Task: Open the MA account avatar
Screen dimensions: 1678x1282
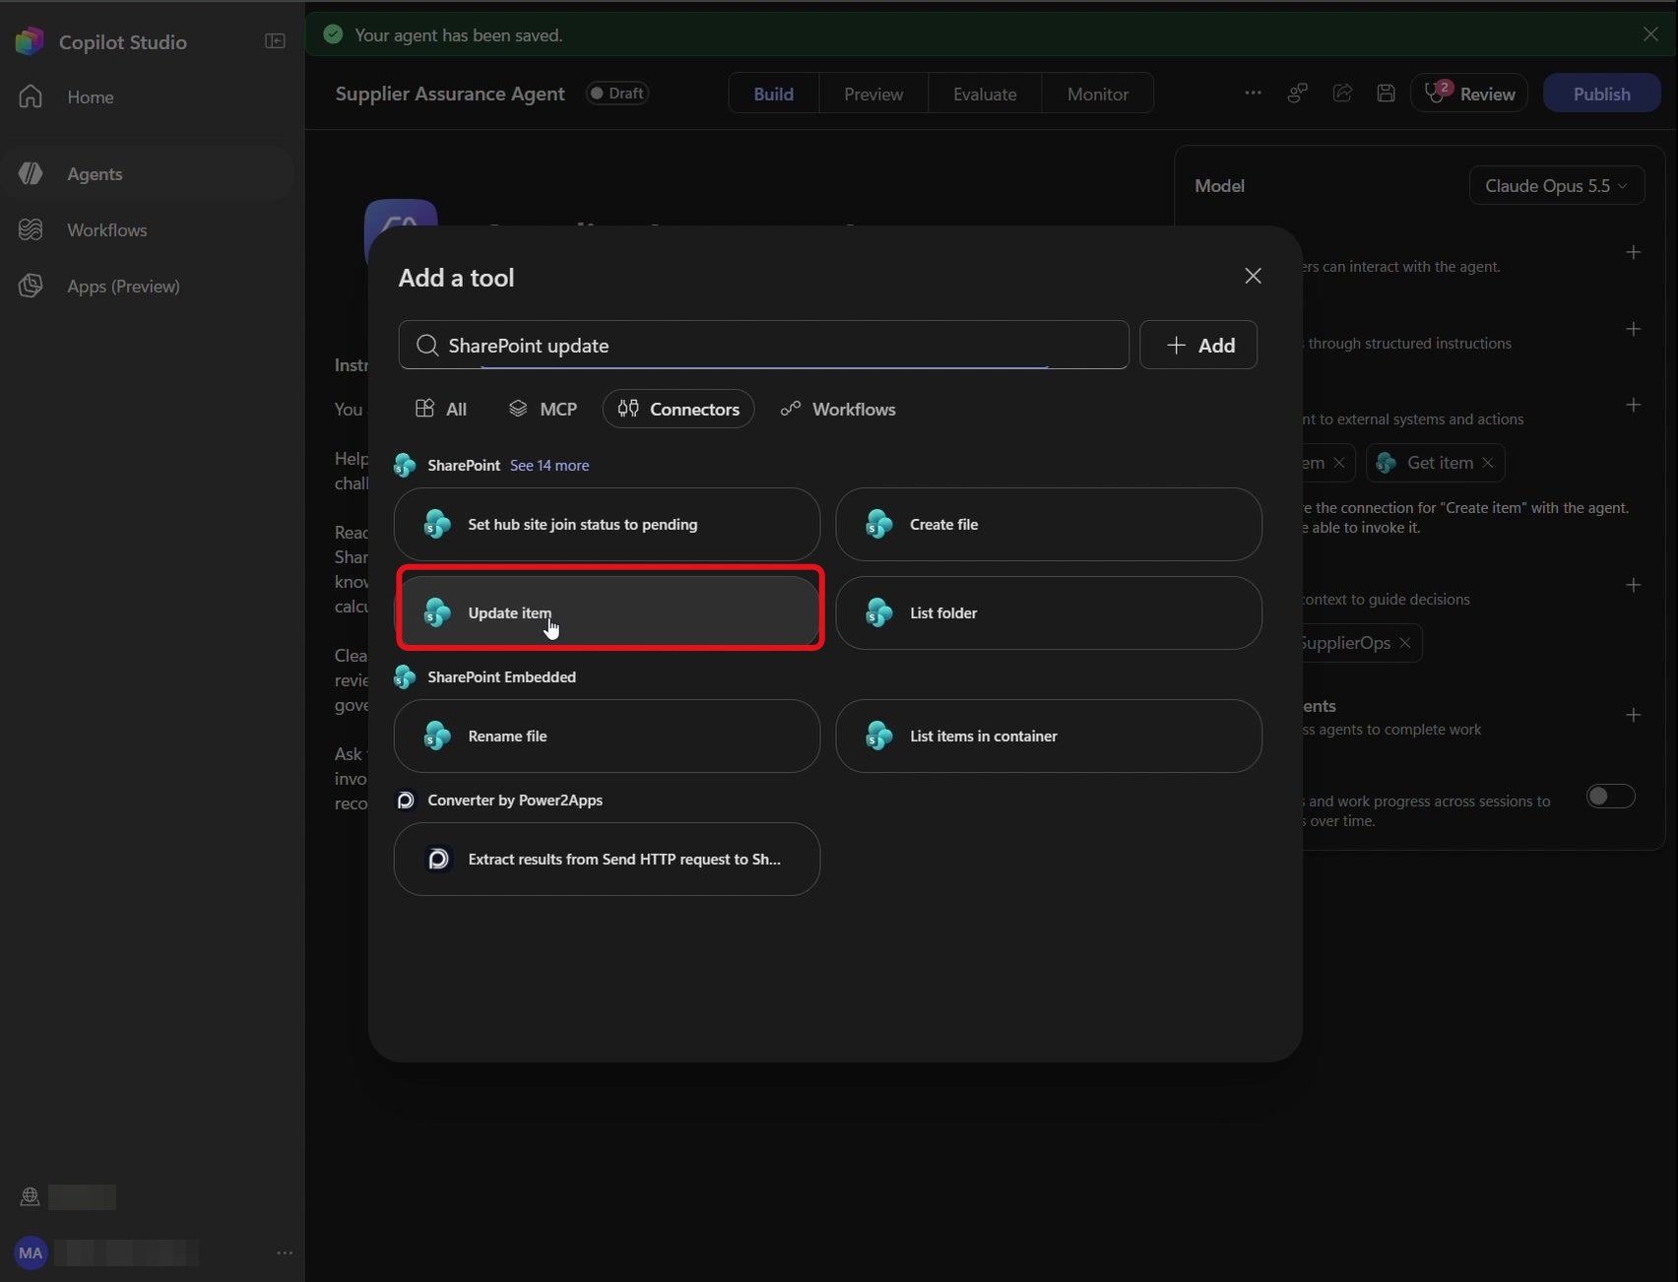Action: click(x=31, y=1252)
